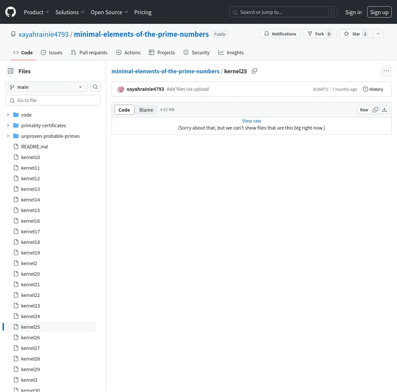Open the unproven-probable-primes folder

coord(50,136)
